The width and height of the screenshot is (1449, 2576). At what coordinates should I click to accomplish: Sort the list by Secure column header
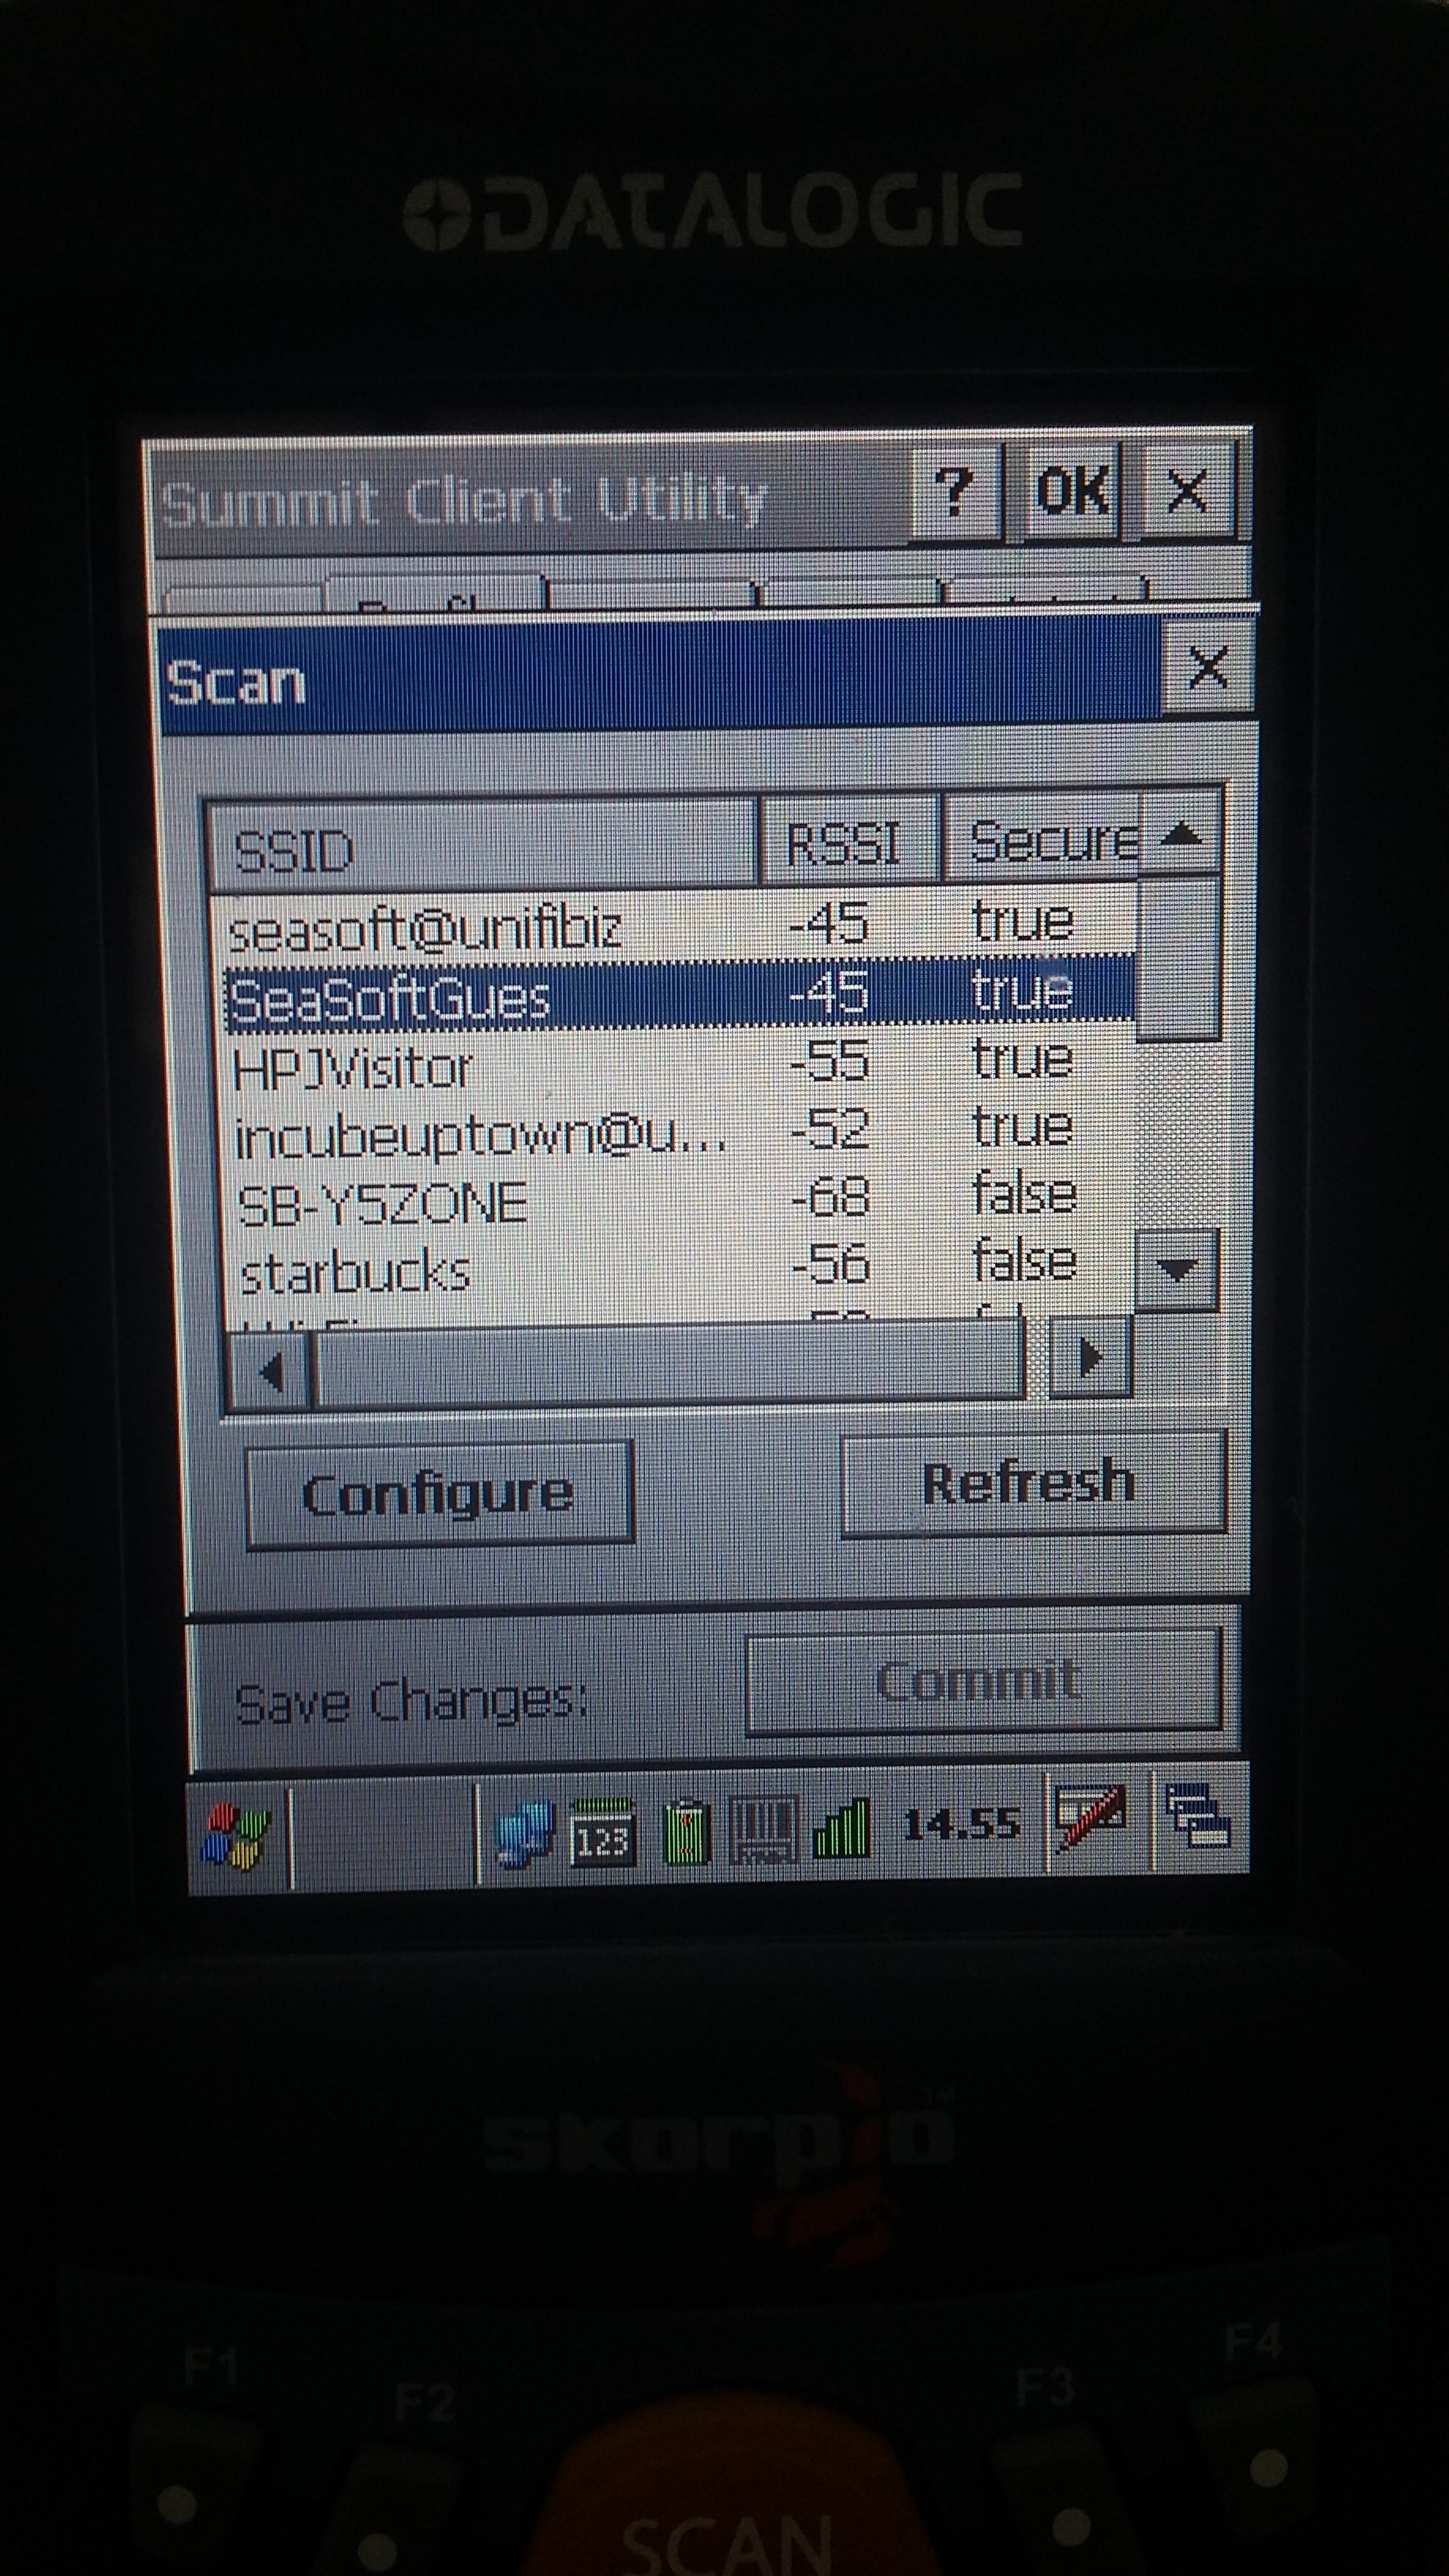click(x=1043, y=838)
